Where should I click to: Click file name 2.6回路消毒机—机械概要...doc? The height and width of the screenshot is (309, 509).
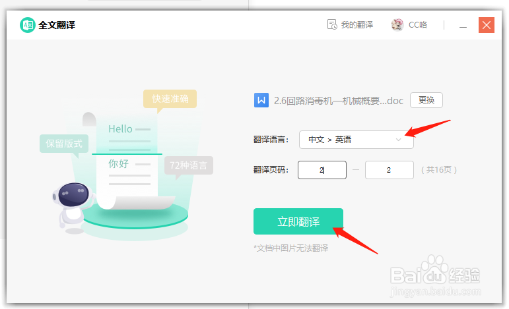tap(339, 101)
